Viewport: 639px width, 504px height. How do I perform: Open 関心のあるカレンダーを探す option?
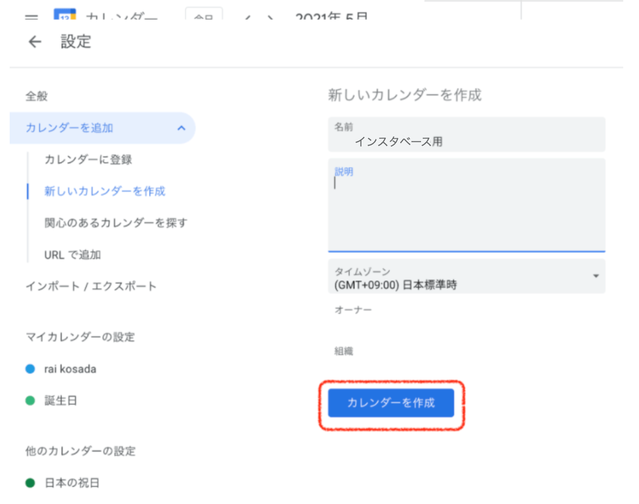coord(116,223)
